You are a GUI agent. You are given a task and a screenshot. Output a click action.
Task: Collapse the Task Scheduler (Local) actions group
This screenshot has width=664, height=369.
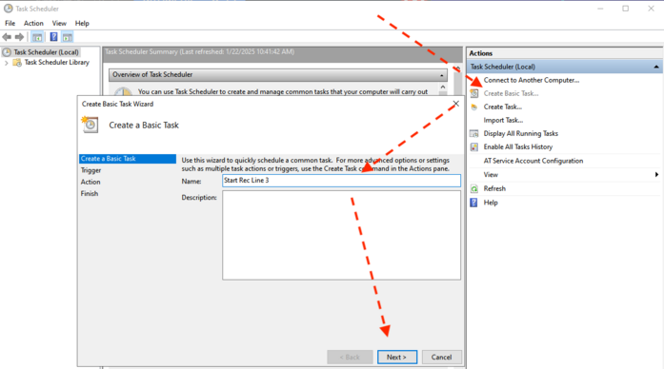click(x=656, y=67)
